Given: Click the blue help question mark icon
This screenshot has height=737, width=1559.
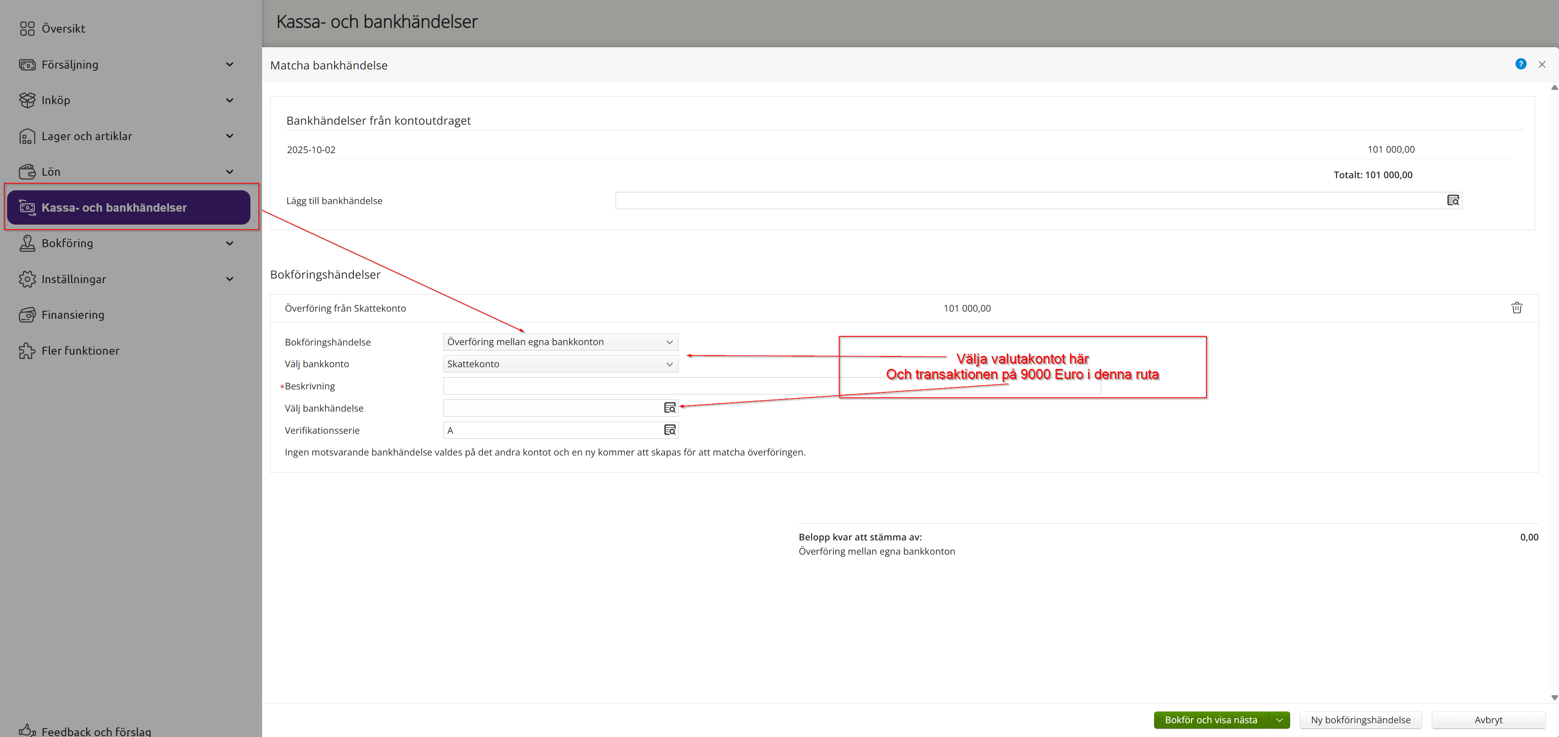Looking at the screenshot, I should [x=1520, y=64].
